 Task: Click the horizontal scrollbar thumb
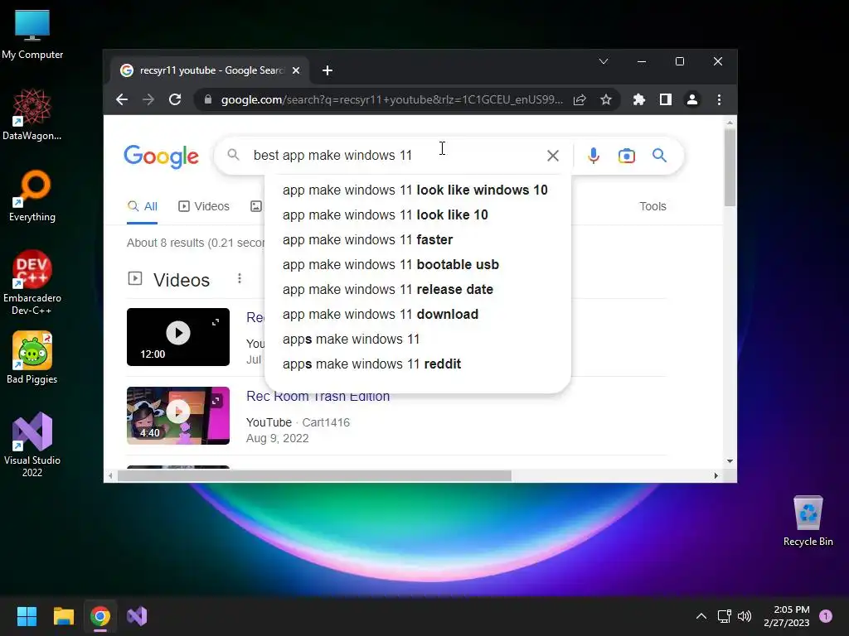point(314,476)
